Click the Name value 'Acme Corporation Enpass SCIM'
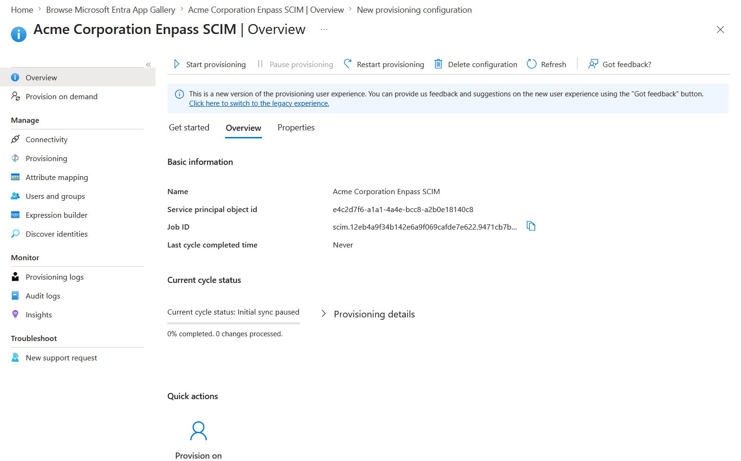Screen dimensions: 741x461 click(x=386, y=191)
